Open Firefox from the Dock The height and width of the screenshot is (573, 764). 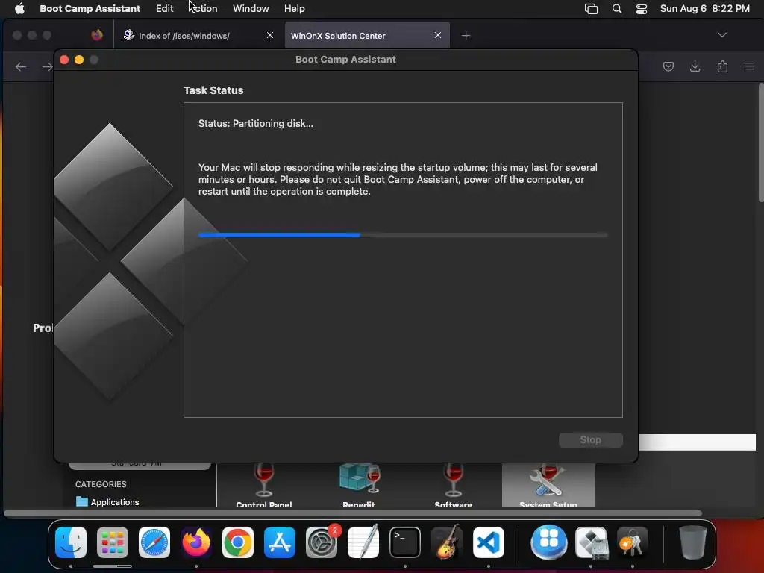[x=196, y=542]
